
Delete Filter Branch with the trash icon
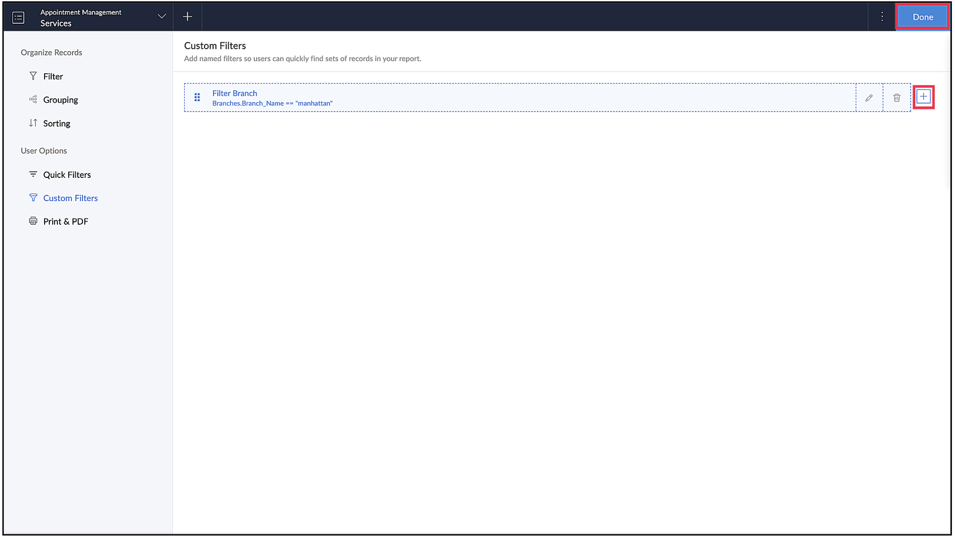point(896,98)
